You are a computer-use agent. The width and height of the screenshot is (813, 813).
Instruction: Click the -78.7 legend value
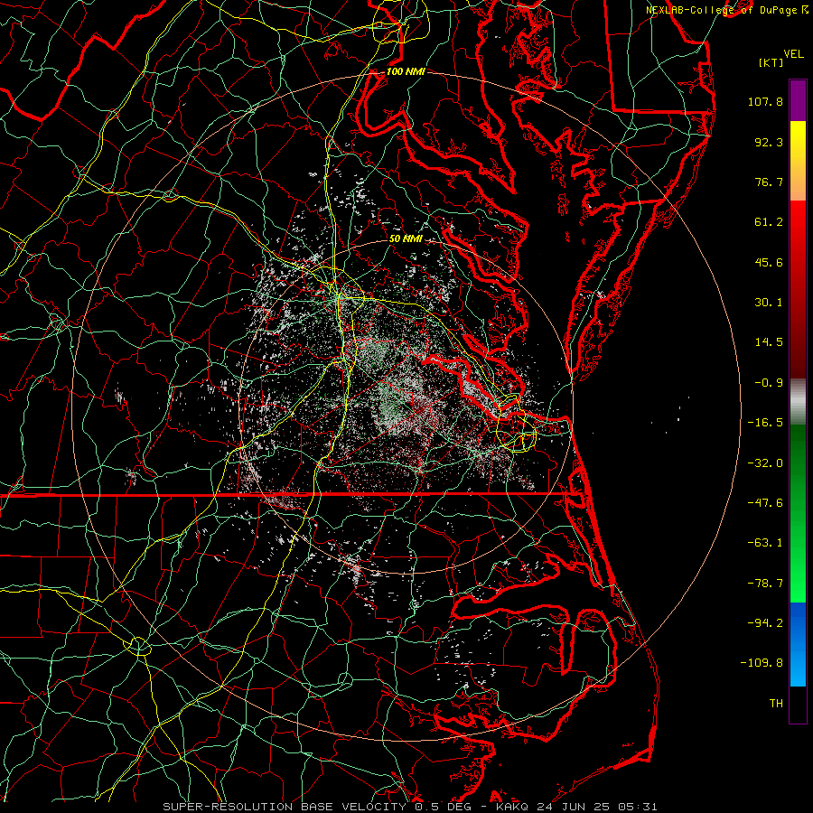pos(765,584)
